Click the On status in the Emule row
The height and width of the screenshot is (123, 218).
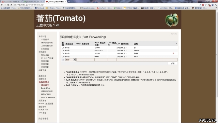63,51
